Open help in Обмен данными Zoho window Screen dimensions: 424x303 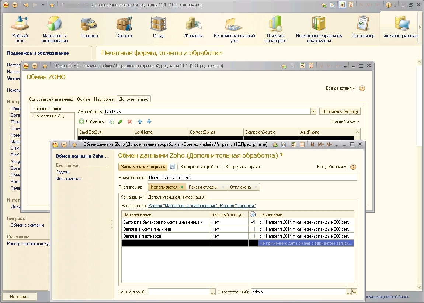coord(353,167)
